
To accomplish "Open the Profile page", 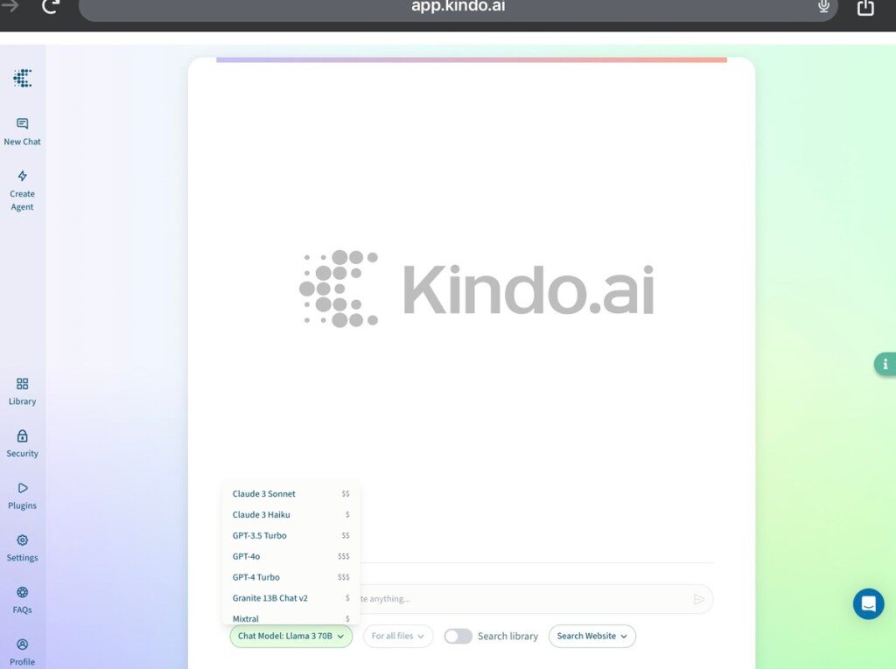I will coord(22,652).
